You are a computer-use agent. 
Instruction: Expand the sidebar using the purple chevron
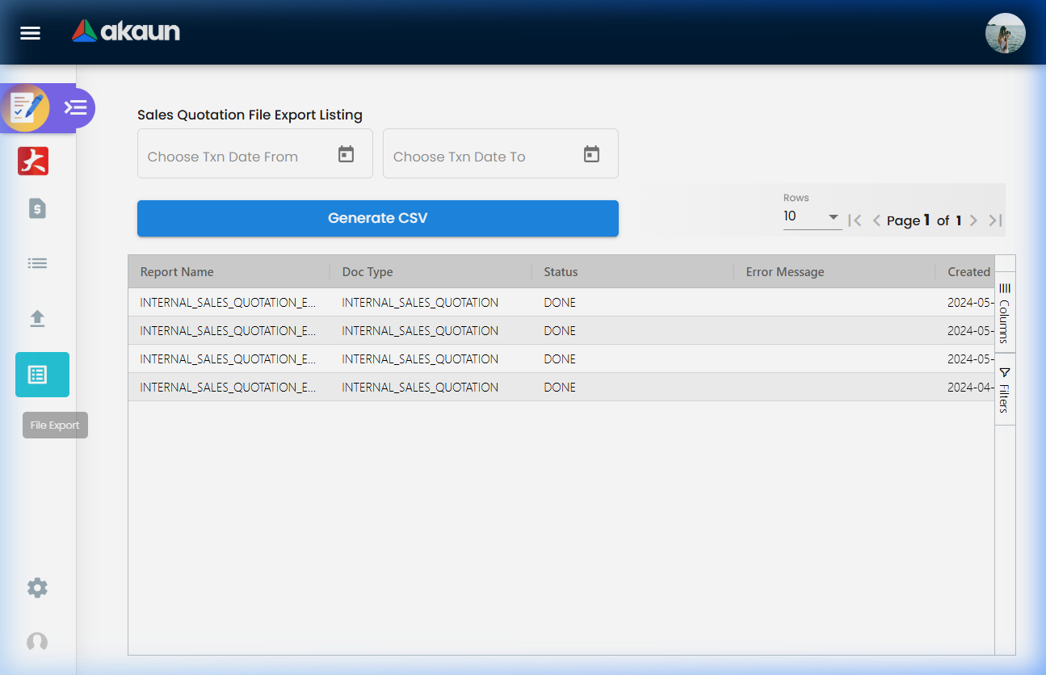click(x=75, y=107)
